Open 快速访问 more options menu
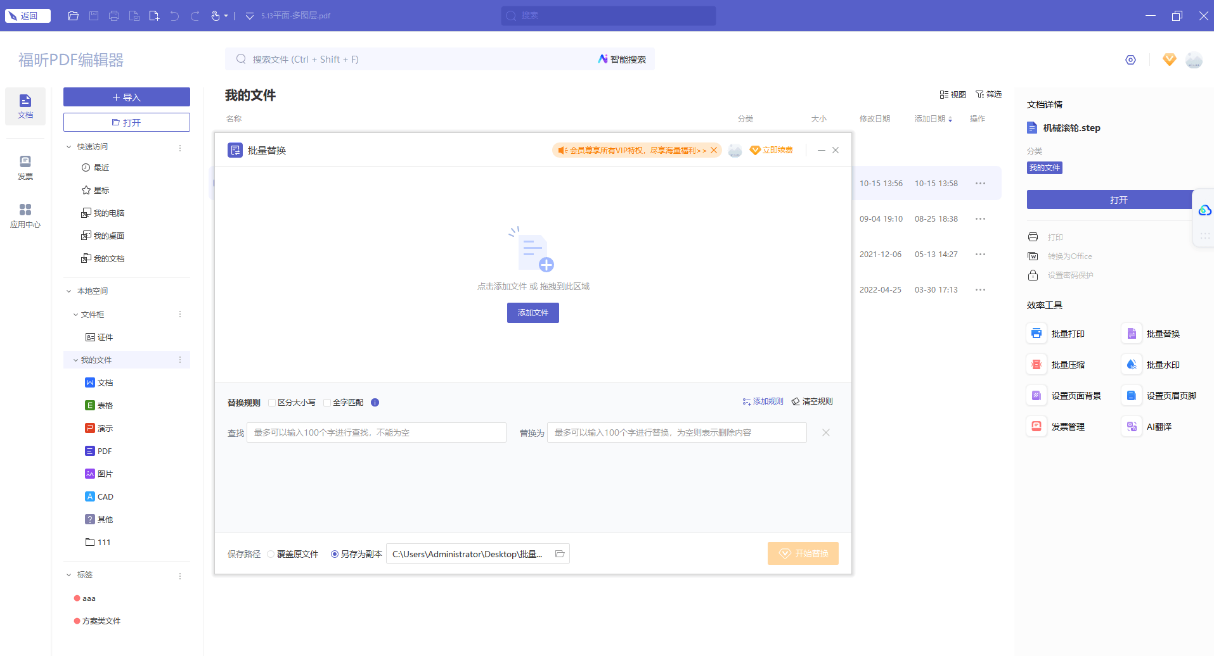This screenshot has height=656, width=1214. click(x=180, y=148)
